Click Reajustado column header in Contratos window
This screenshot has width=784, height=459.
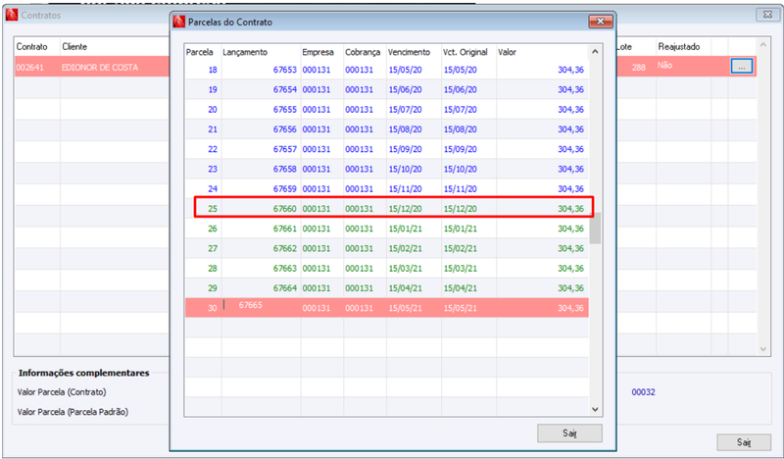678,46
